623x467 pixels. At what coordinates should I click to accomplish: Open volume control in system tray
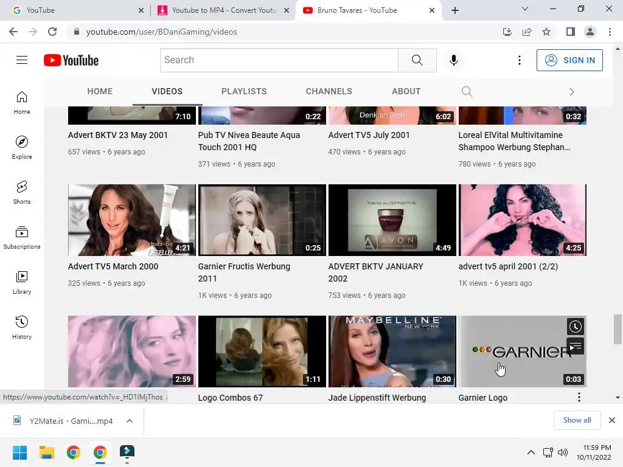563,452
